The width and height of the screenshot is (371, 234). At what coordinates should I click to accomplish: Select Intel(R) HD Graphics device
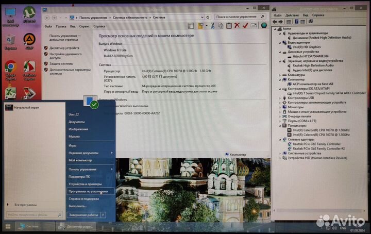(307, 47)
